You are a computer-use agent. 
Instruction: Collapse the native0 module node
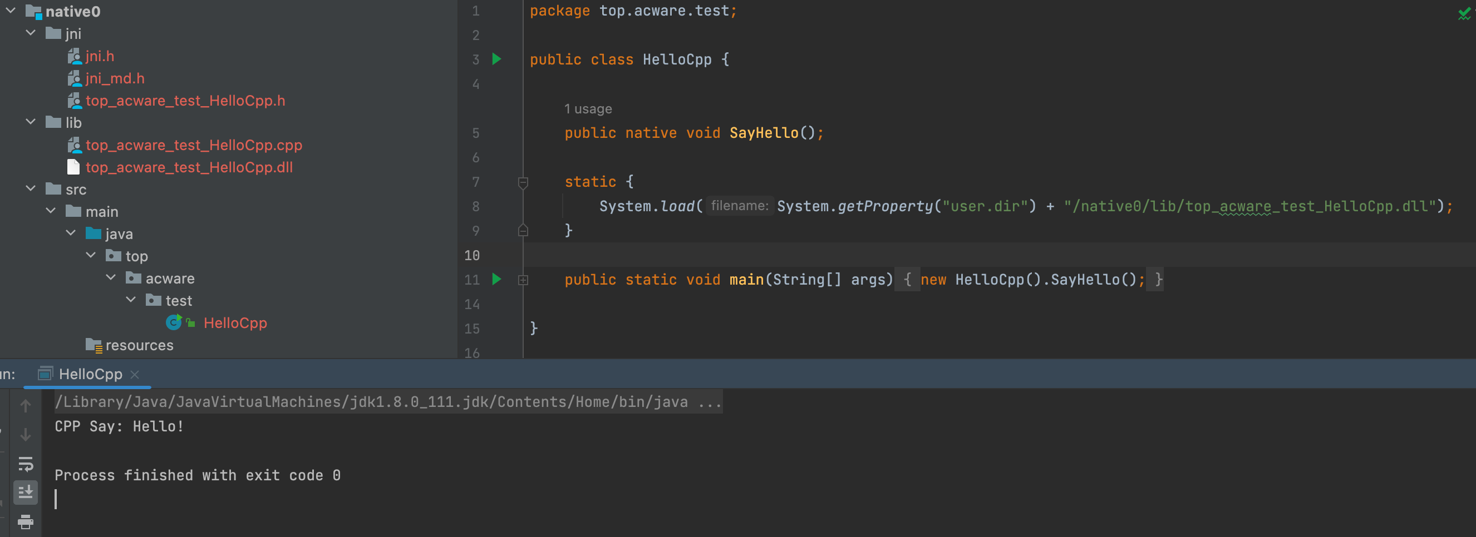pyautogui.click(x=11, y=11)
